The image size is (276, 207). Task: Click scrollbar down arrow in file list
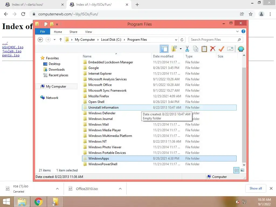point(244,165)
